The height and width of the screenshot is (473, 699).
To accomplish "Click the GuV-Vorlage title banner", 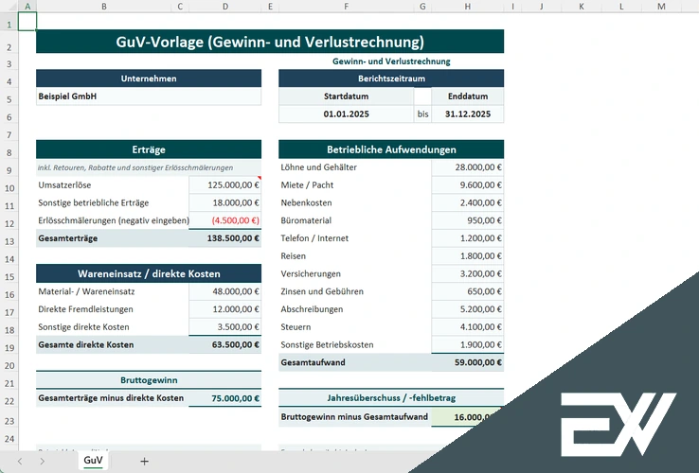I will coord(270,42).
